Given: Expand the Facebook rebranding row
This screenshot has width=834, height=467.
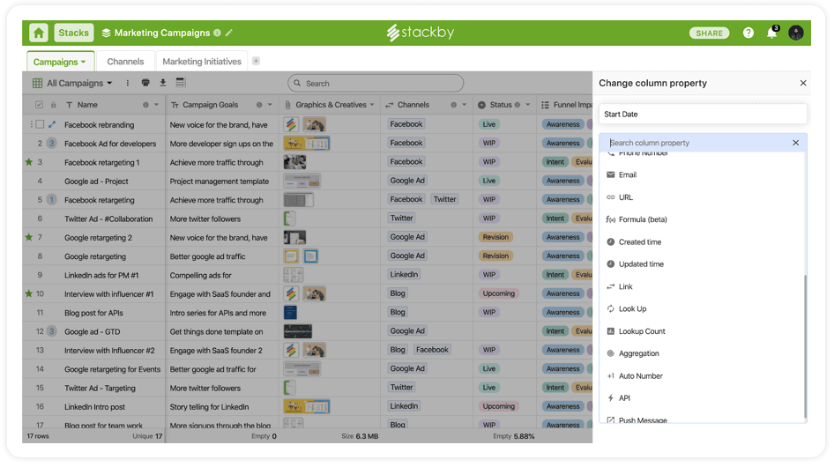Looking at the screenshot, I should pyautogui.click(x=52, y=124).
